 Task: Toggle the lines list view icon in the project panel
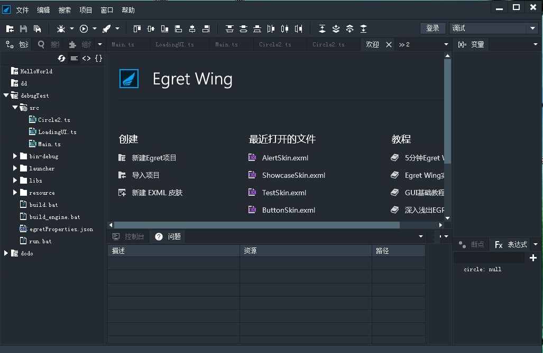point(74,59)
